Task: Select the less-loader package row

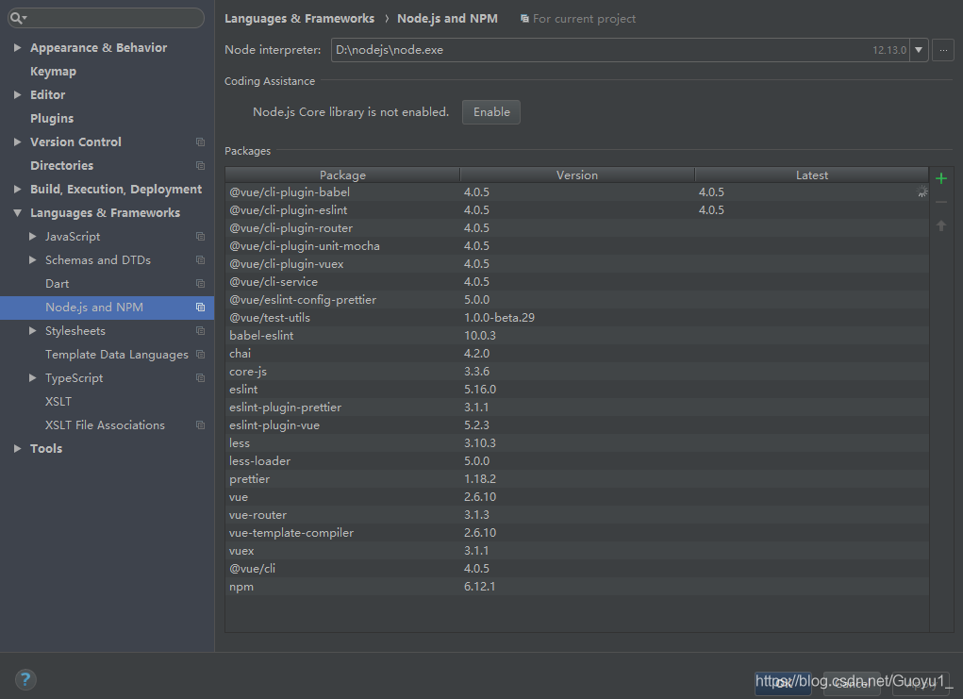Action: pos(576,460)
